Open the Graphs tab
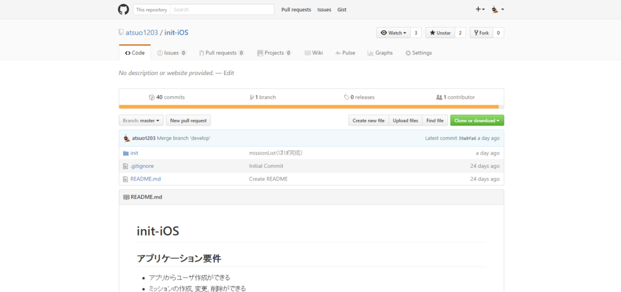This screenshot has height=292, width=621. [x=380, y=53]
